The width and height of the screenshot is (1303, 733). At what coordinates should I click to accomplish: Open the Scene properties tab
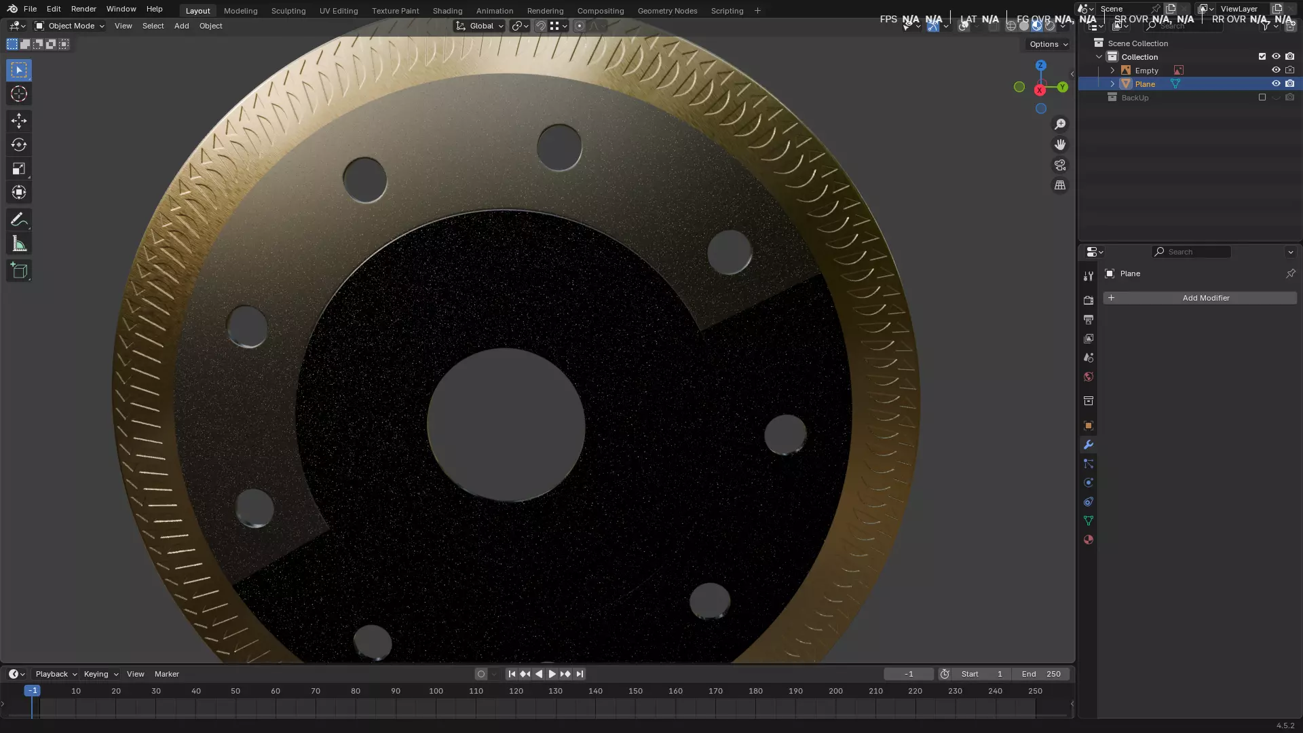[1089, 358]
